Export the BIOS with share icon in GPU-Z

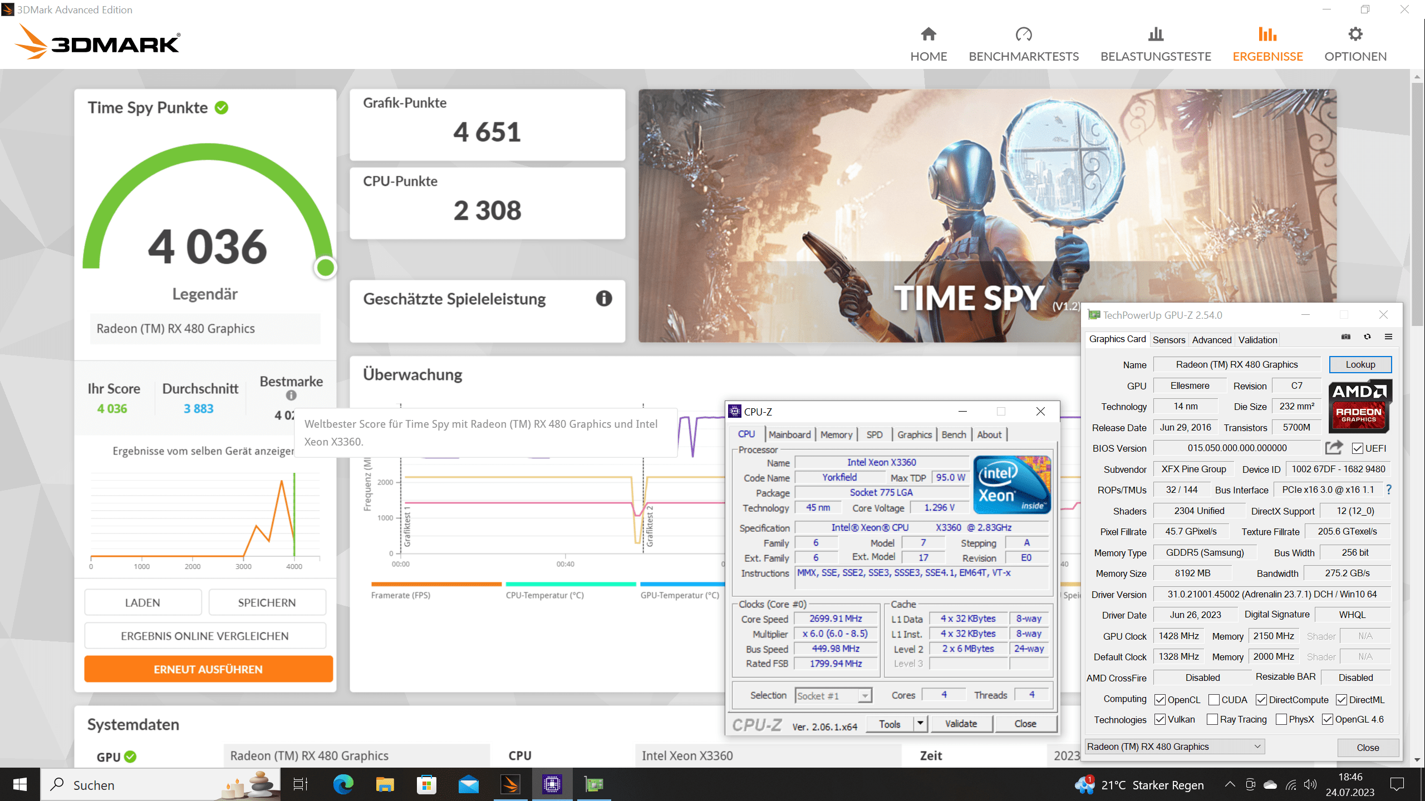pos(1334,448)
